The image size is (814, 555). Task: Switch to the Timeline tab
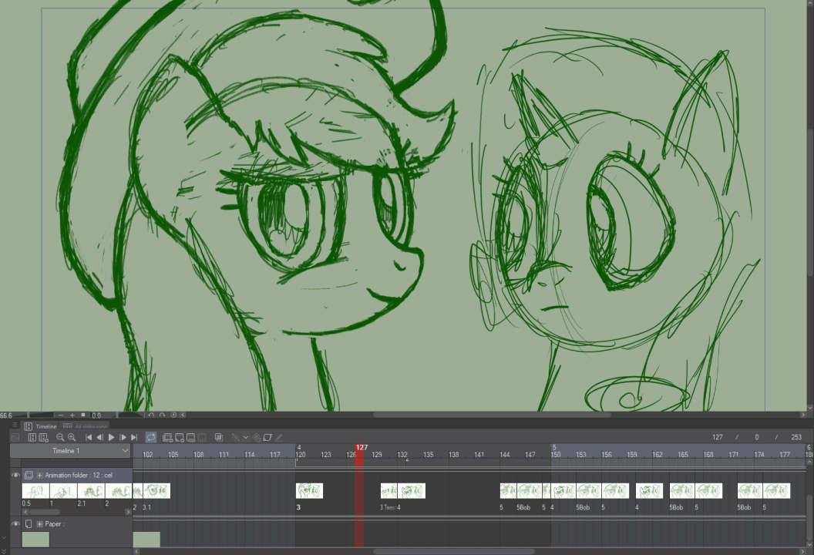(41, 426)
